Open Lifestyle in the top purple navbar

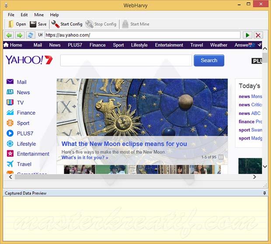point(139,45)
